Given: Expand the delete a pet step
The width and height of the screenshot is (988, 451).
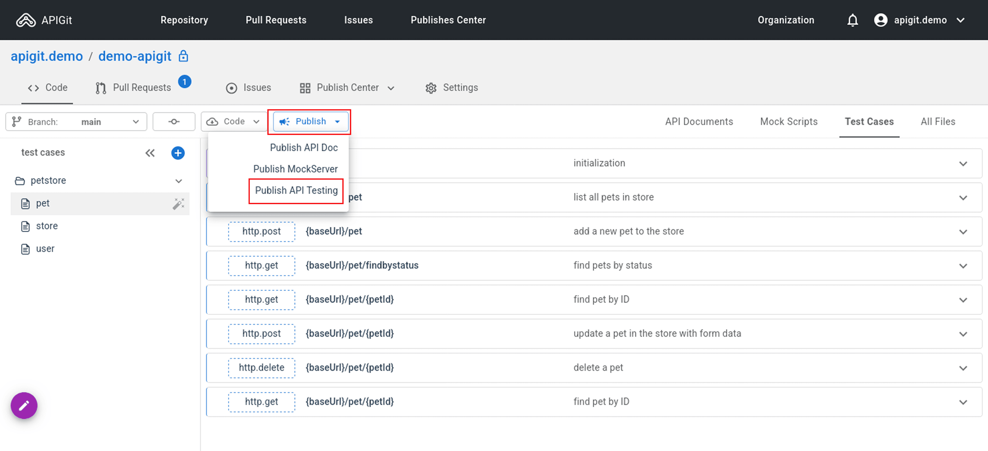Looking at the screenshot, I should [x=963, y=368].
